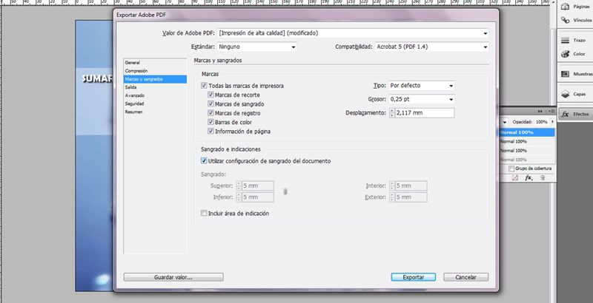Check Grupo de cobertura in Efectos panel
This screenshot has width=593, height=303.
click(x=511, y=168)
